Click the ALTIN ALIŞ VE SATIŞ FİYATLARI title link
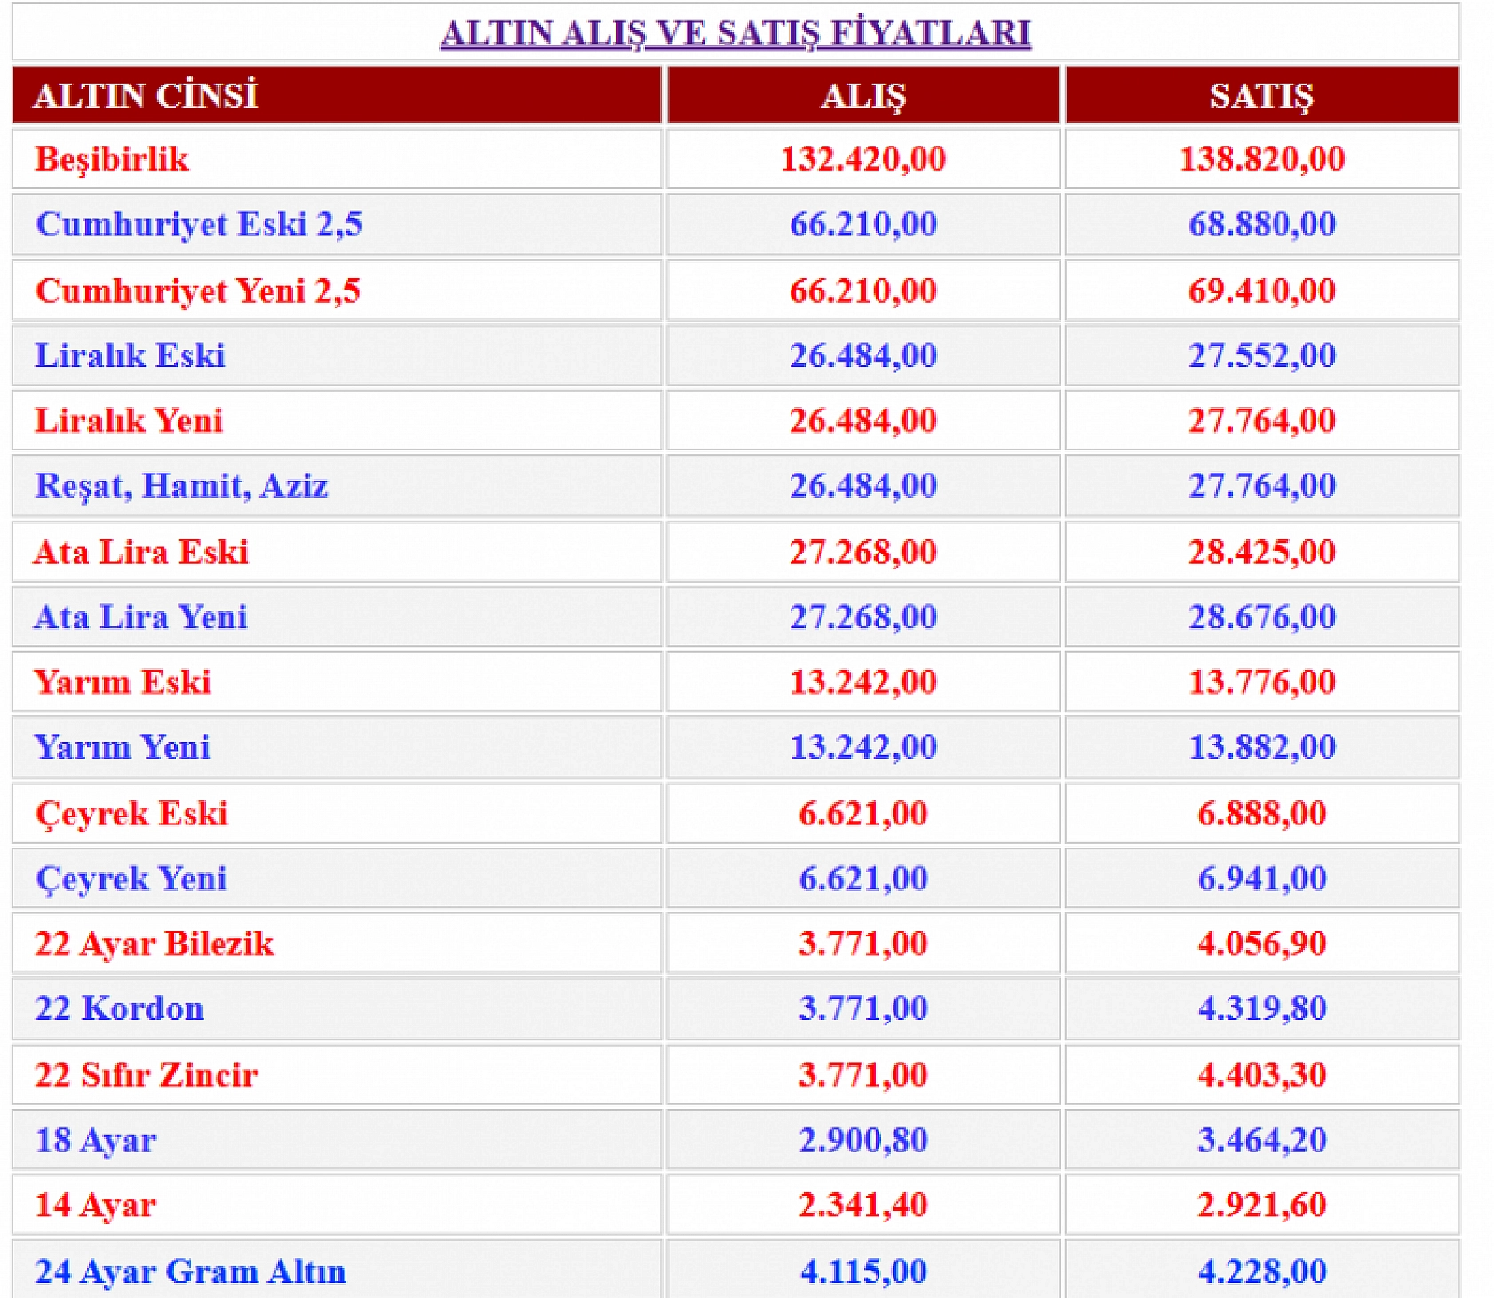Viewport: 1494px width, 1298px height. (735, 33)
